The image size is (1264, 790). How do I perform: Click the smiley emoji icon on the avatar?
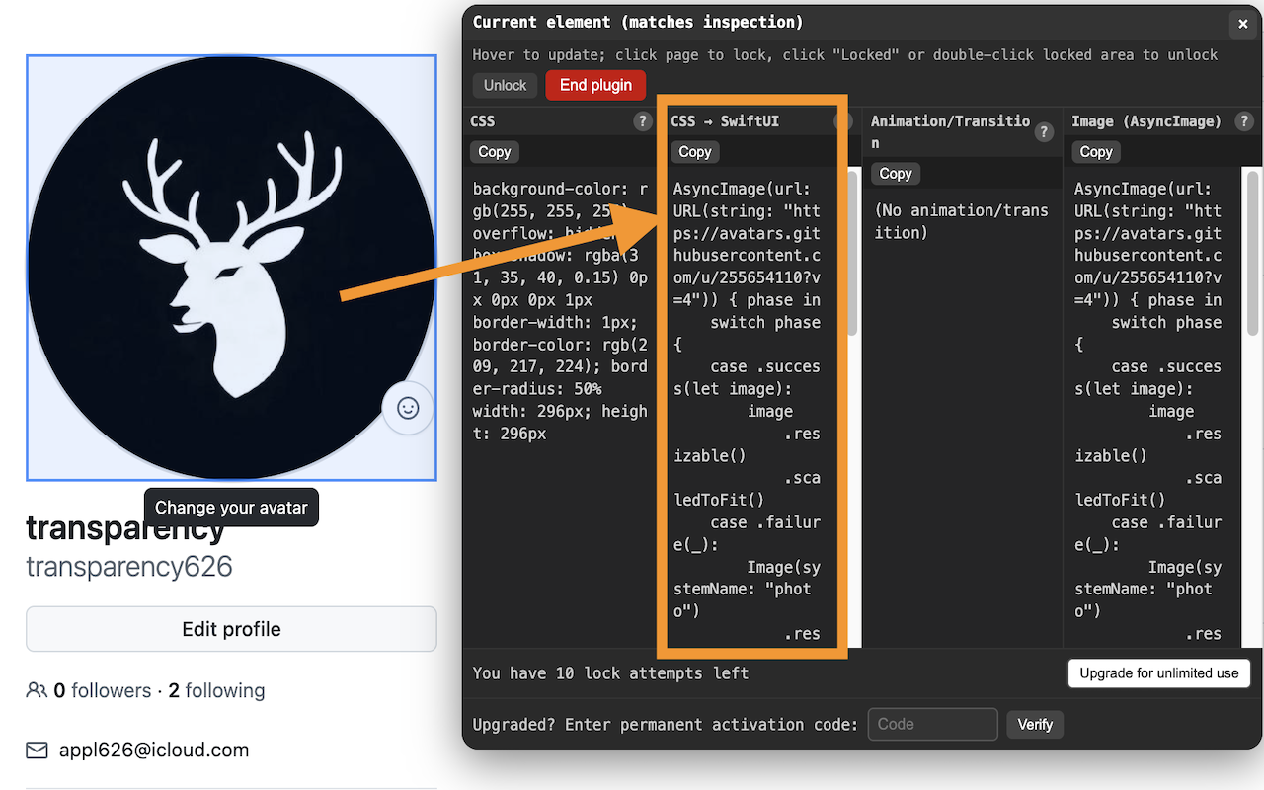coord(408,408)
